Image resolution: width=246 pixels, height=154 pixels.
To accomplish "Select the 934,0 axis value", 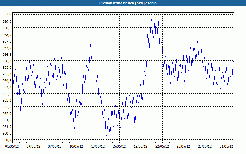I will tap(7, 87).
